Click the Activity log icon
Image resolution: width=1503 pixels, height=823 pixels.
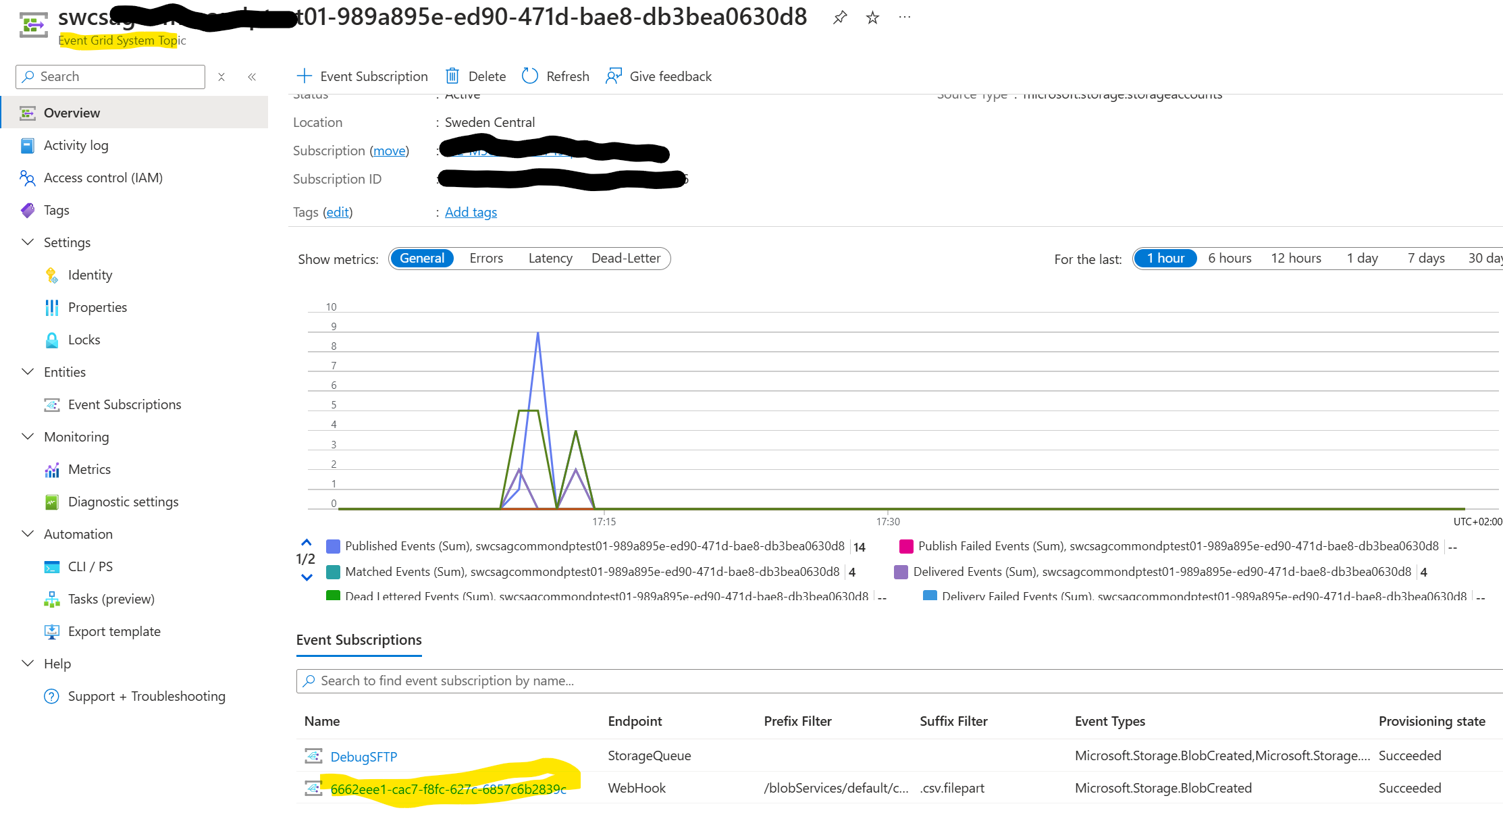28,146
